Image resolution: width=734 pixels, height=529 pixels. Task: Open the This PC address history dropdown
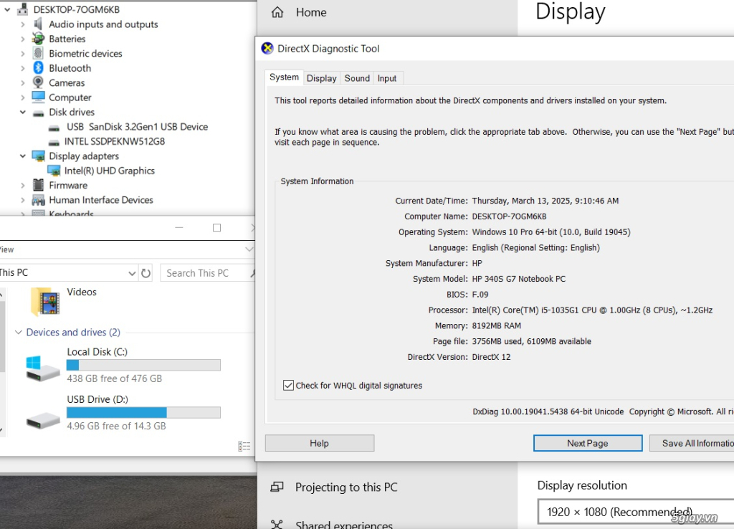pyautogui.click(x=132, y=273)
